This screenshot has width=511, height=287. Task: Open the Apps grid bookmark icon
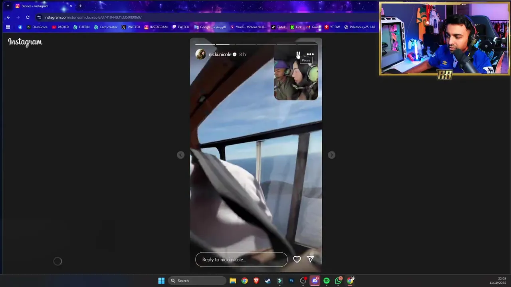8,27
